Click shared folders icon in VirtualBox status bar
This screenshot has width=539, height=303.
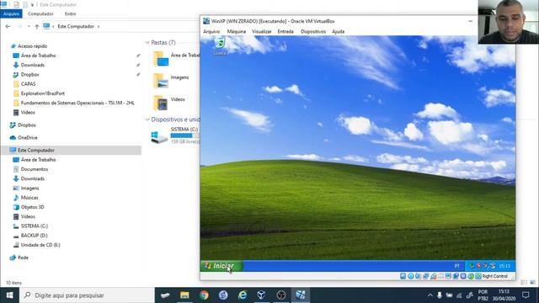pos(441,276)
